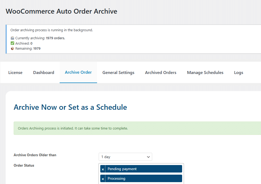Open the '1 day' older-than dropdown

pyautogui.click(x=125, y=157)
